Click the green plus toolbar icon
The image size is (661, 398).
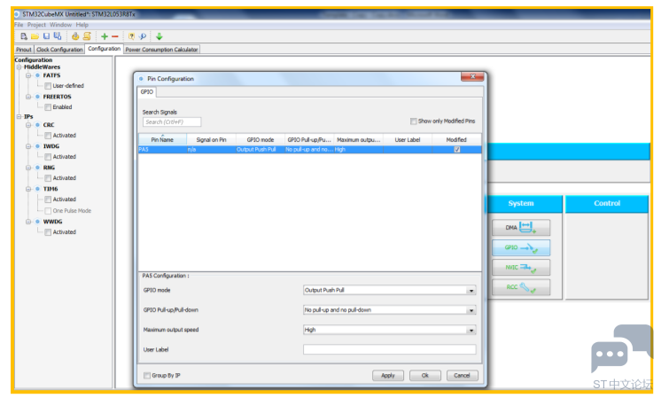(105, 36)
